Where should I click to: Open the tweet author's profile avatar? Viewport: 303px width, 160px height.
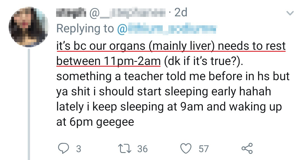(x=28, y=27)
